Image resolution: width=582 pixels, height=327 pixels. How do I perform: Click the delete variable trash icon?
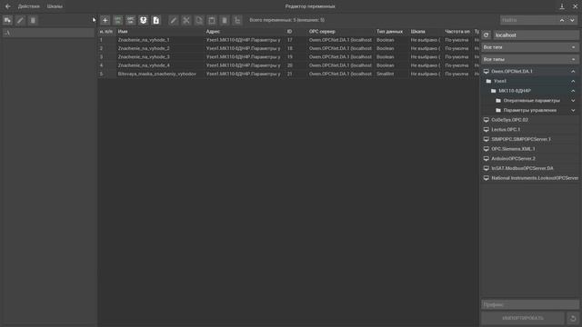click(x=225, y=20)
